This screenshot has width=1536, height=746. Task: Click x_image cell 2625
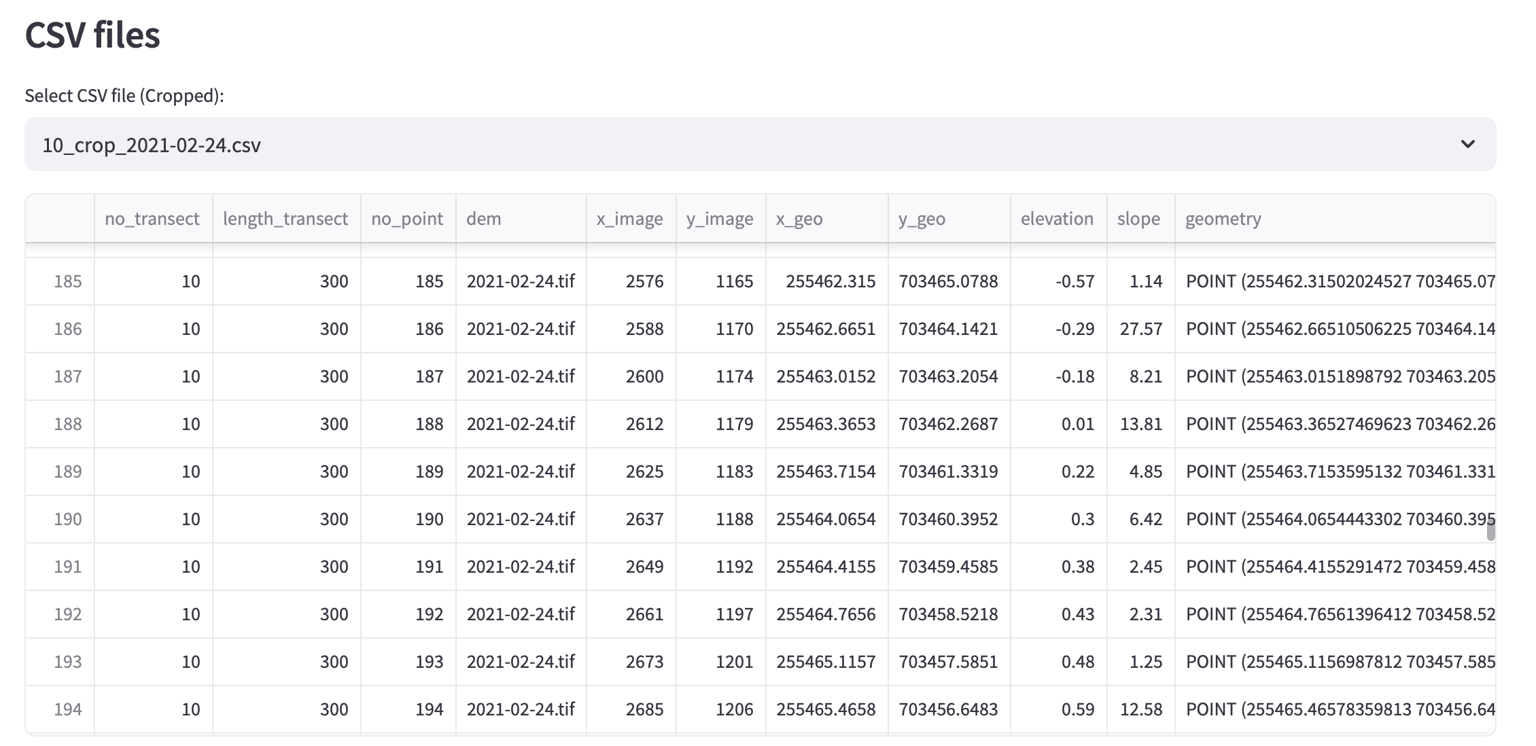pos(631,472)
